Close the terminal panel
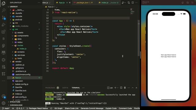The width and height of the screenshot is (196, 110). coord(137,88)
